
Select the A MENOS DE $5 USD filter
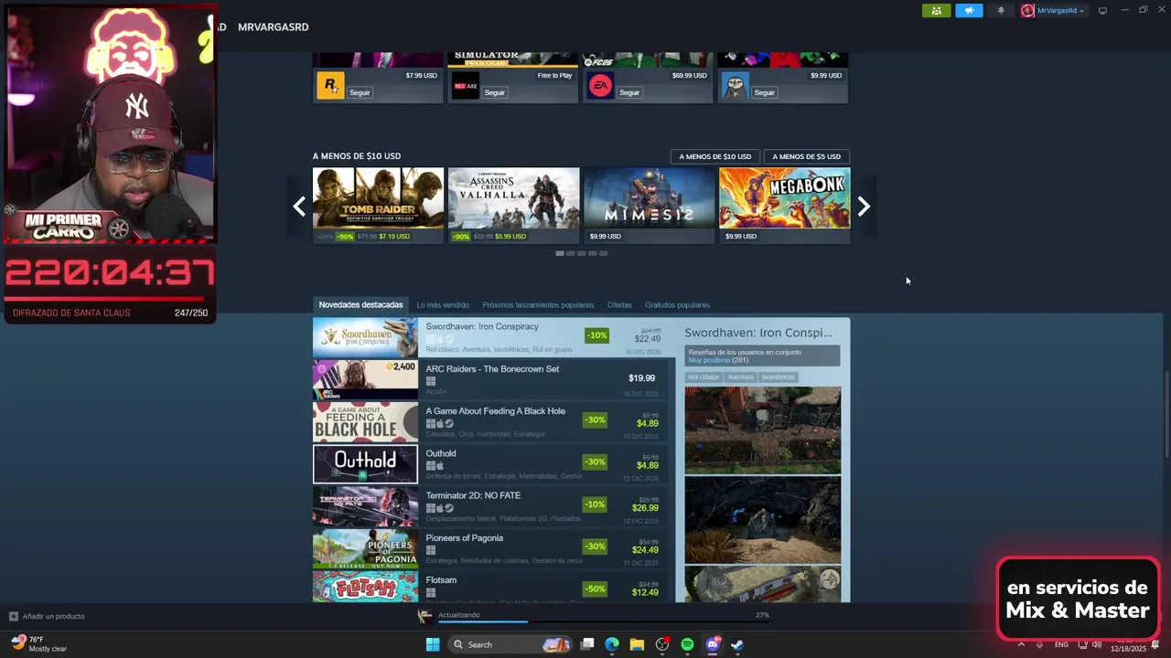[x=806, y=156]
